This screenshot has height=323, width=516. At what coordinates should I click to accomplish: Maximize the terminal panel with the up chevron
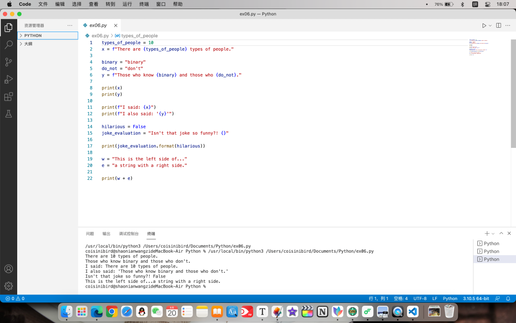click(501, 234)
